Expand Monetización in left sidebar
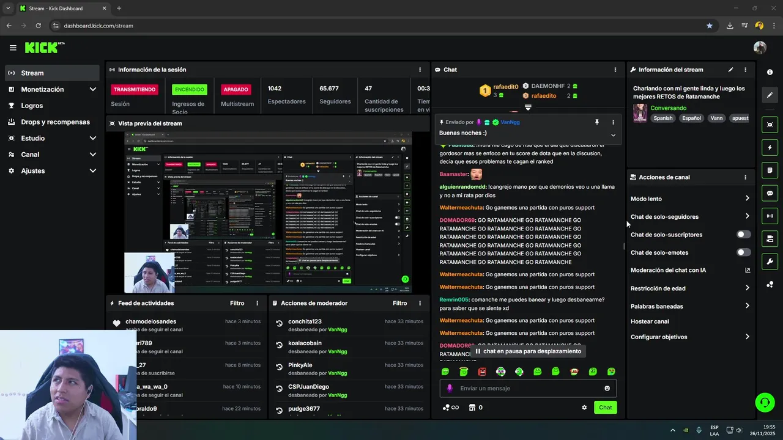The image size is (783, 440). pyautogui.click(x=92, y=89)
